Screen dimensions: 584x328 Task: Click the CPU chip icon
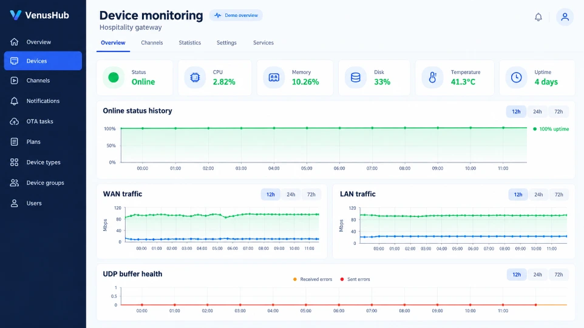tap(195, 78)
